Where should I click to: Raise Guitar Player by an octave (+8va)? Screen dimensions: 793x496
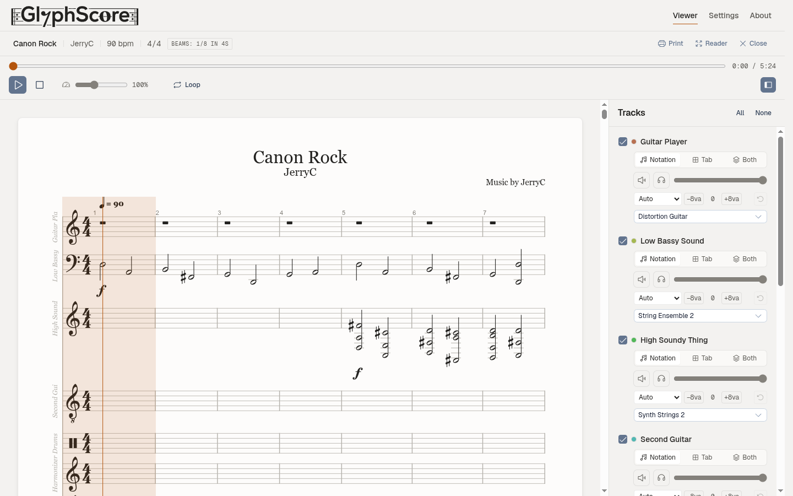click(x=731, y=199)
